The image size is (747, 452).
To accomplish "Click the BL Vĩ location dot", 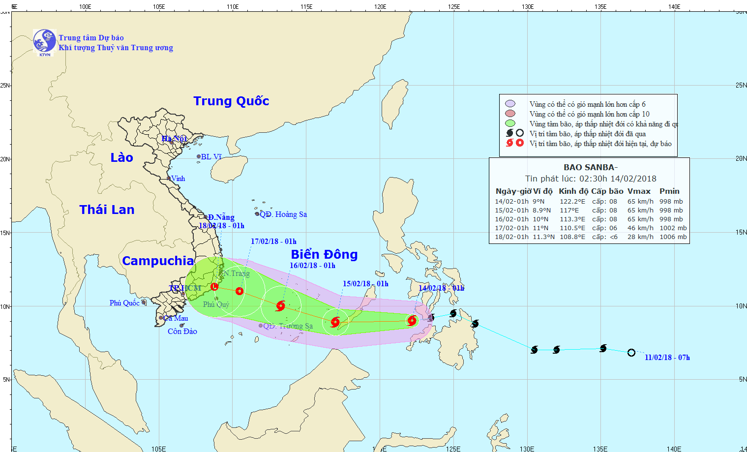I will [199, 157].
